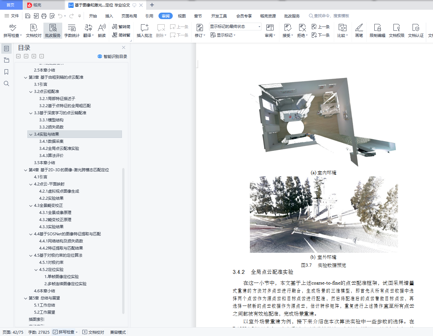This screenshot has width=433, height=336.
Task: Jump to 3.4.2全局点云配准实验 in the outline
Action: [59, 149]
